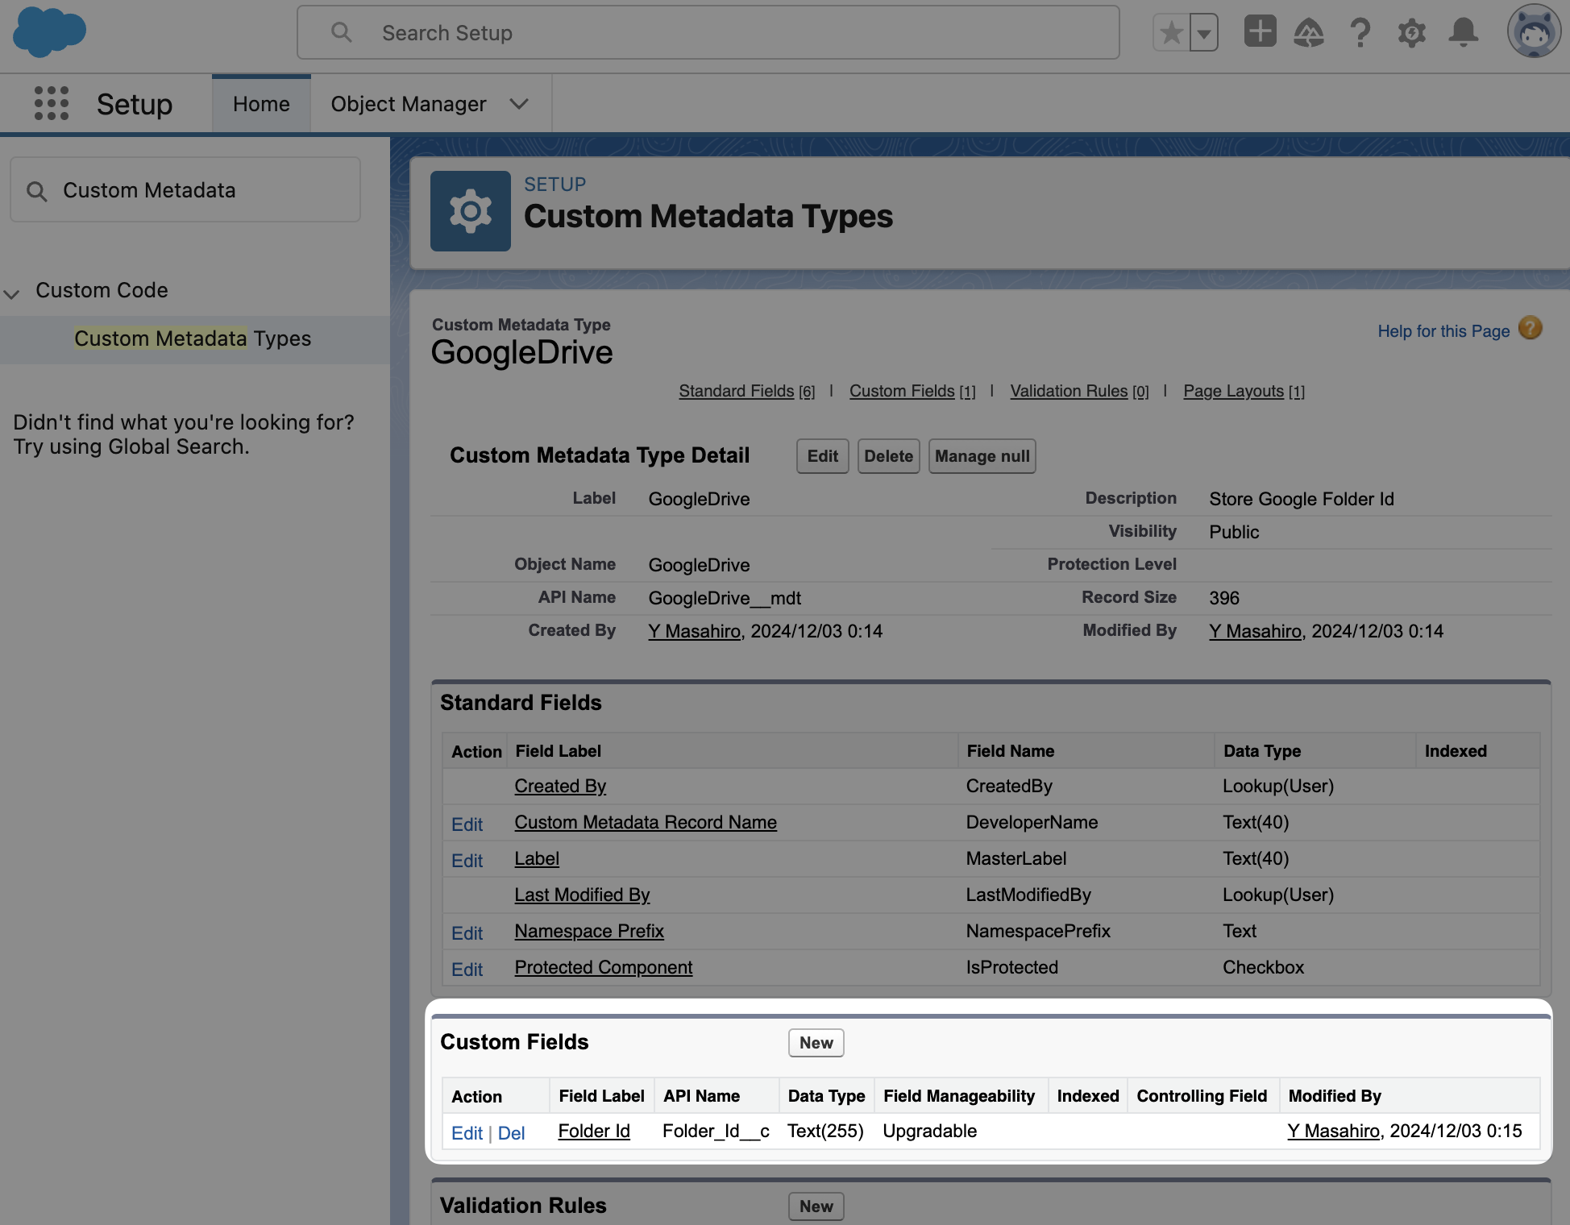Open the setup gear menu icon
This screenshot has width=1570, height=1225.
click(1411, 33)
